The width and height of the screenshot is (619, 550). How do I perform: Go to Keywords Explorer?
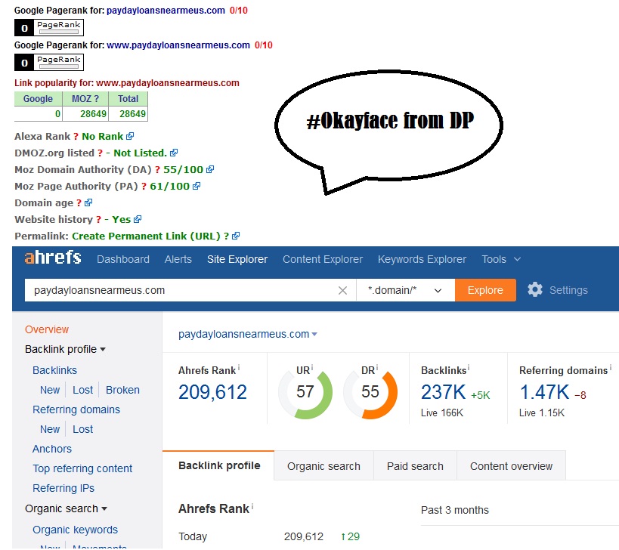pos(422,259)
